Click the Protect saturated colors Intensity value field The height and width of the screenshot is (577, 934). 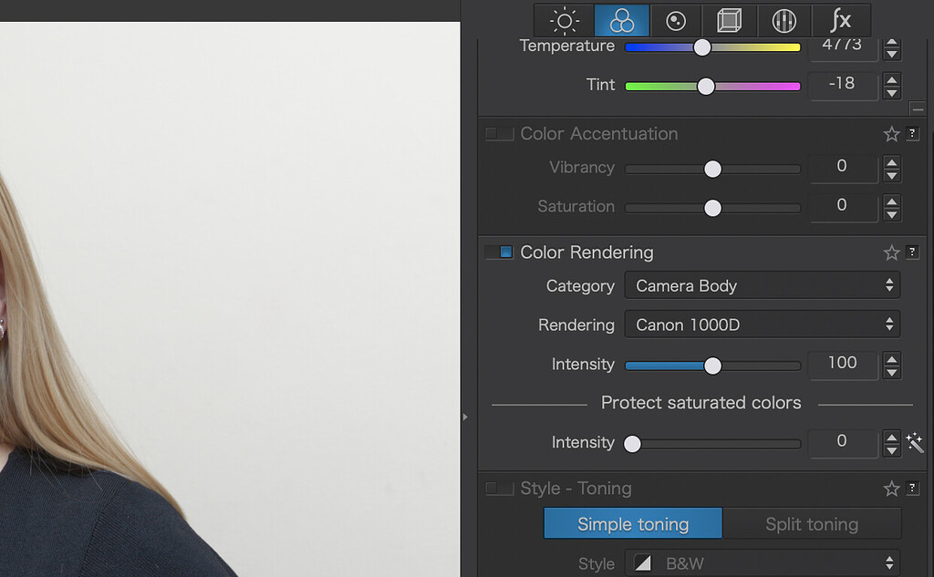coord(842,442)
